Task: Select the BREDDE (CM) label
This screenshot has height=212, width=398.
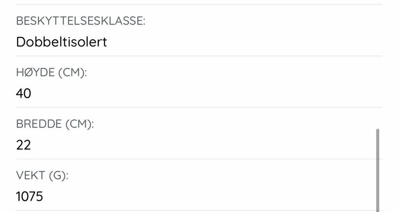Action: (x=55, y=124)
